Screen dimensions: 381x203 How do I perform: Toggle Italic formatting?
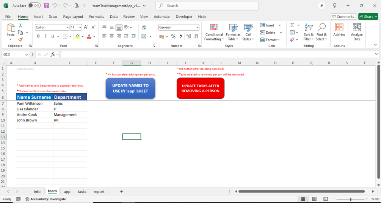click(x=45, y=36)
